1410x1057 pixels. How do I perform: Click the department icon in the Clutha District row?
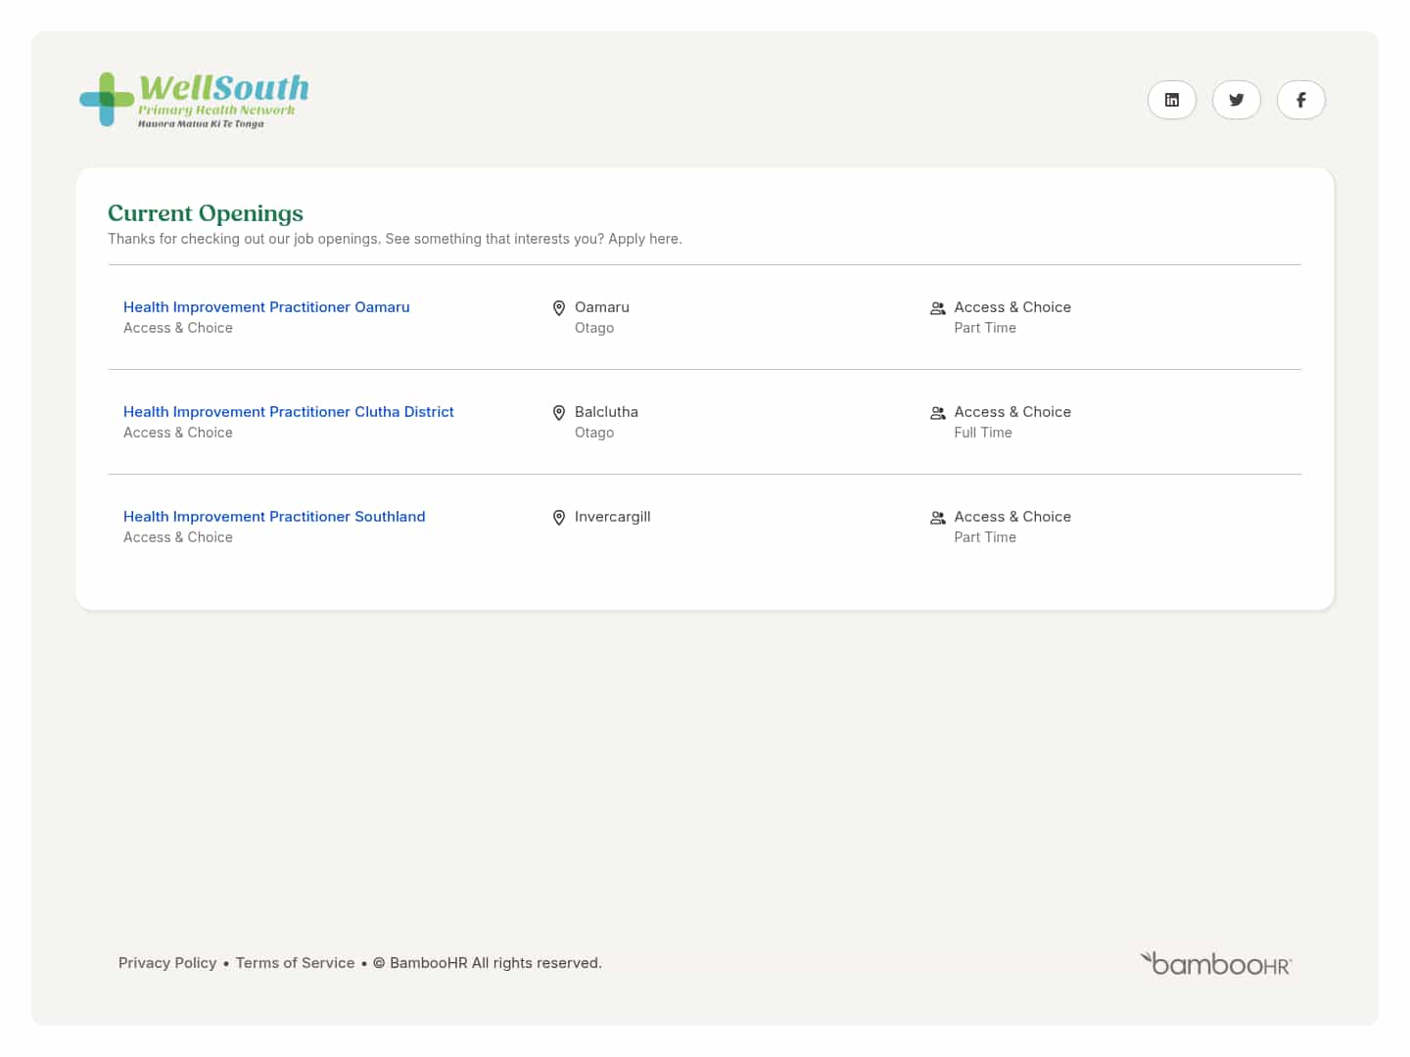click(x=937, y=413)
